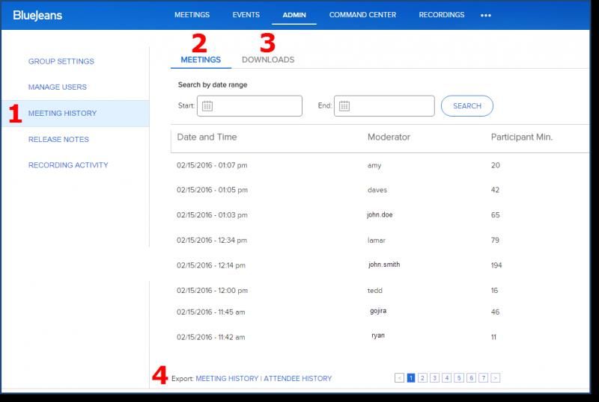This screenshot has width=599, height=402.
Task: Go to page 2 in pagination
Action: (x=422, y=378)
